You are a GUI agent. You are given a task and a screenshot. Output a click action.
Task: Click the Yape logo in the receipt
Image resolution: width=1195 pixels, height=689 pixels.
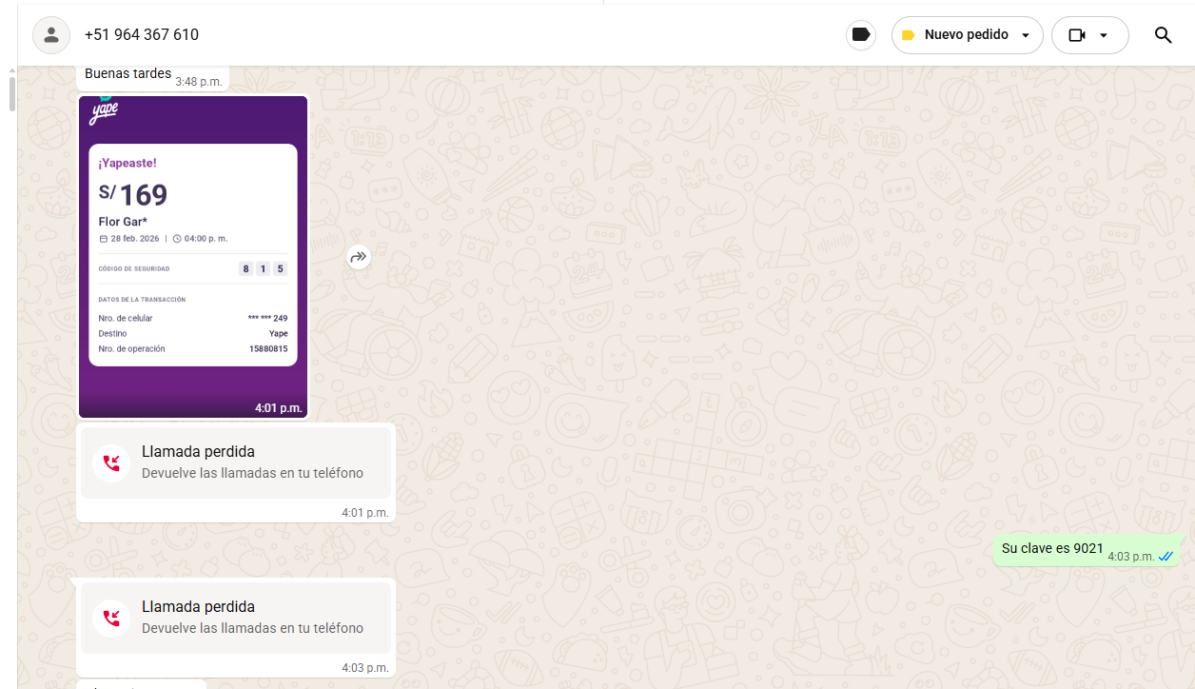coord(104,111)
